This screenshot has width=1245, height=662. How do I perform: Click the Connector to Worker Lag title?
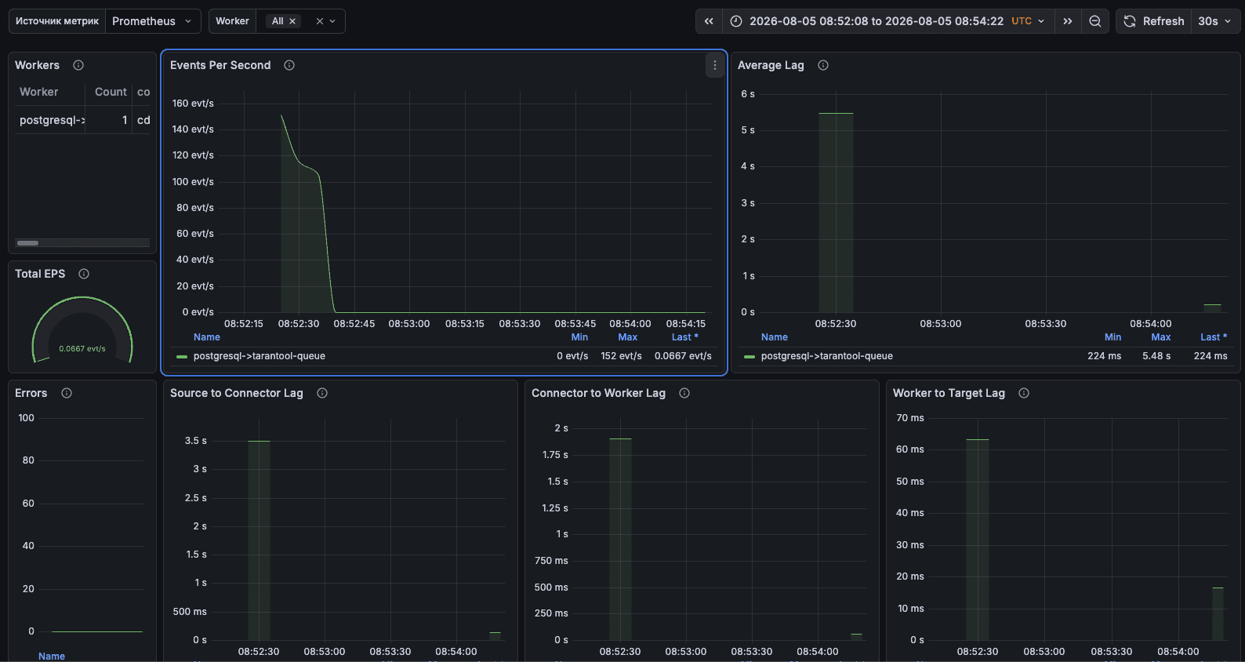pos(598,393)
